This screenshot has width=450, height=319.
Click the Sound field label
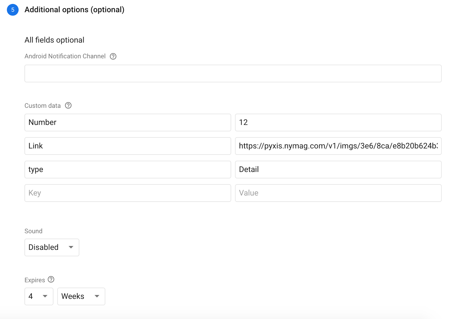pos(33,231)
